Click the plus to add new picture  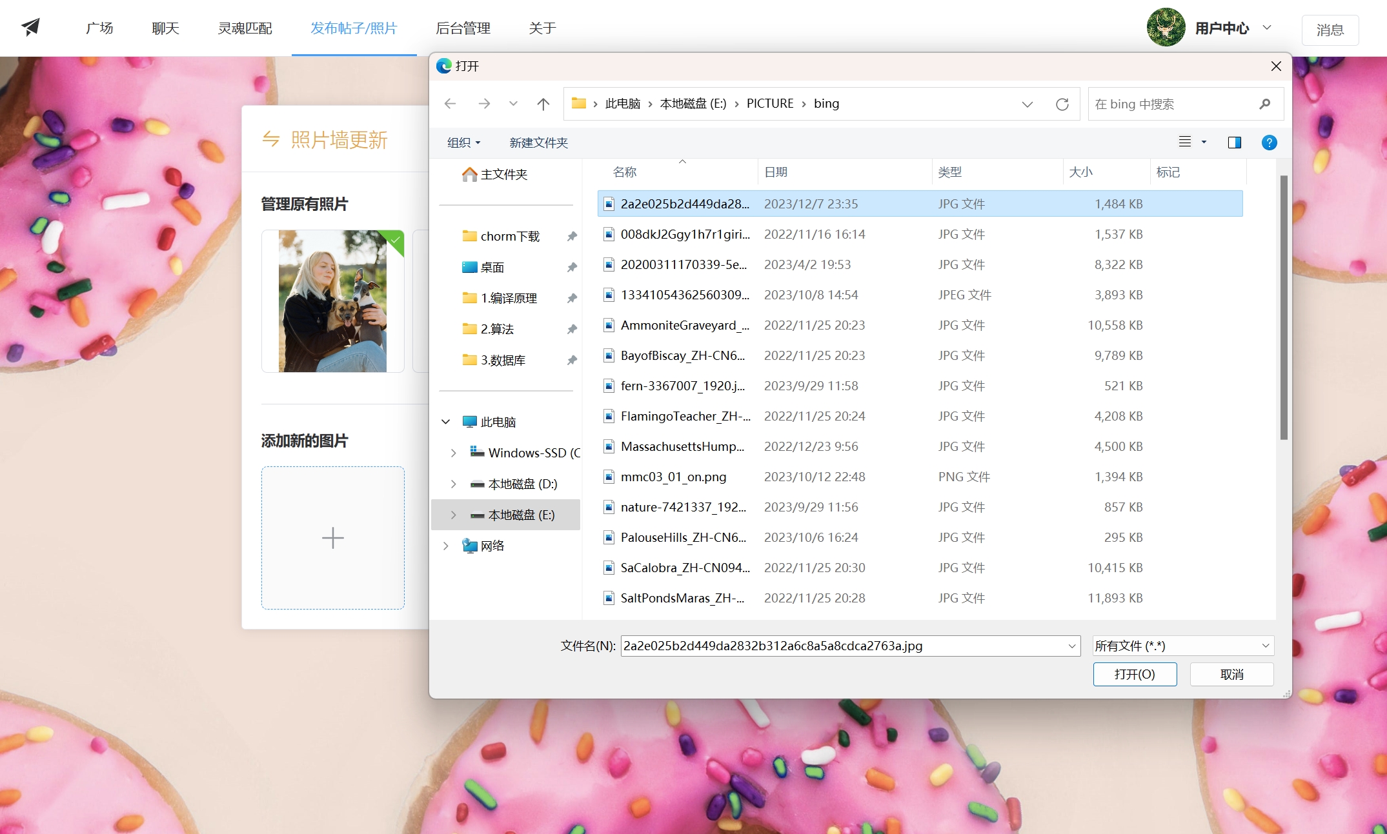coord(332,538)
